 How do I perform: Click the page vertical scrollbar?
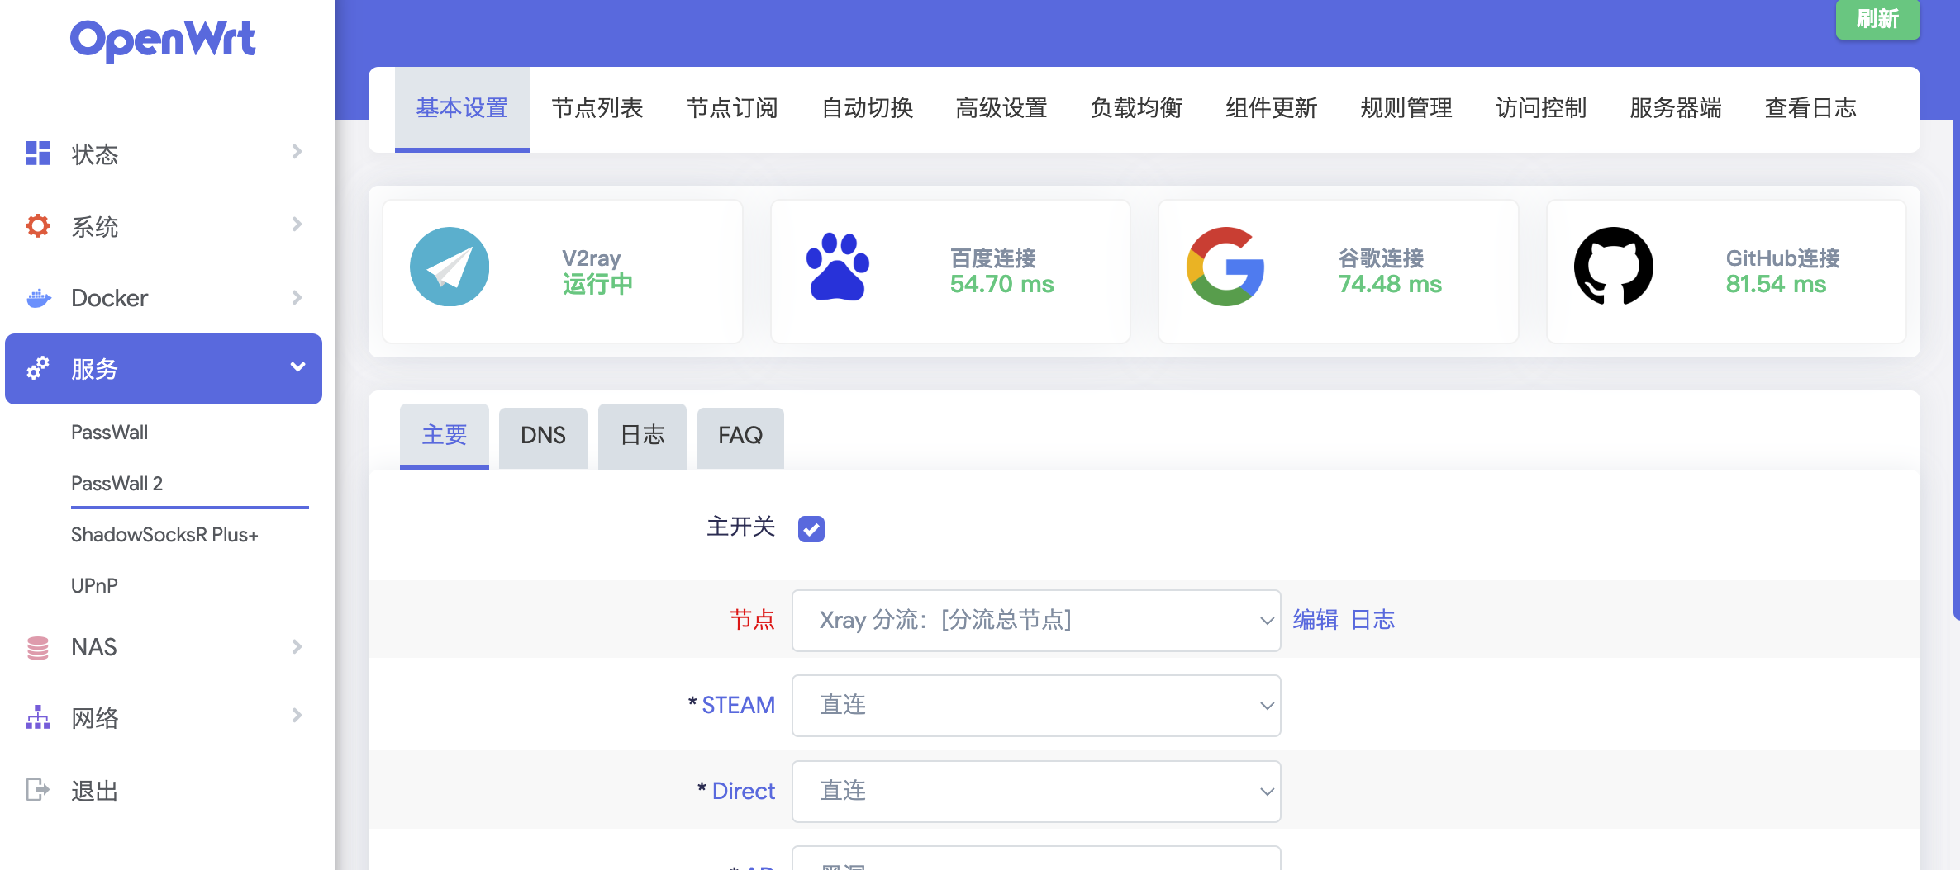1956,369
